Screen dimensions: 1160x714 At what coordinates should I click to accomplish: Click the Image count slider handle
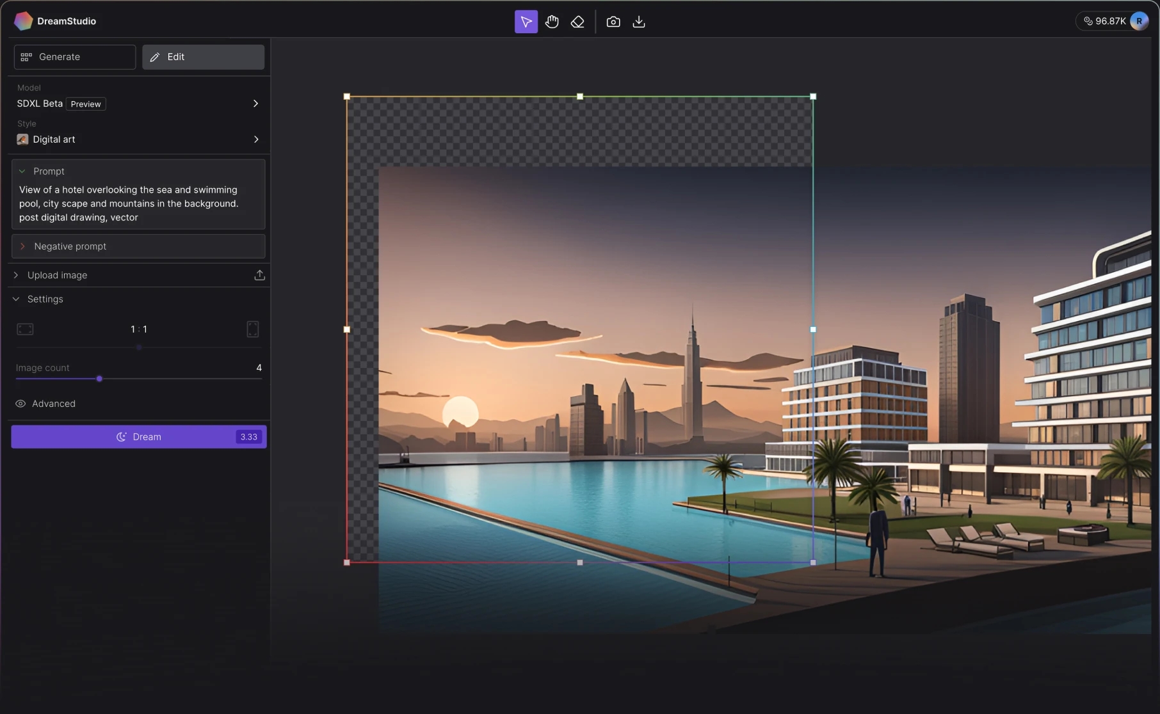click(x=99, y=379)
